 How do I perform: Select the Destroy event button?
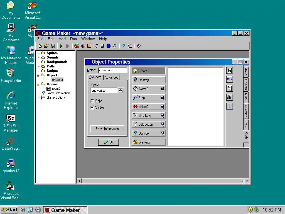tap(149, 80)
